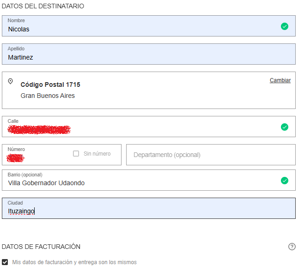Viewport: 298px width, 272px height.
Task: Focus the Apellido field containing Martinez
Action: [139, 57]
